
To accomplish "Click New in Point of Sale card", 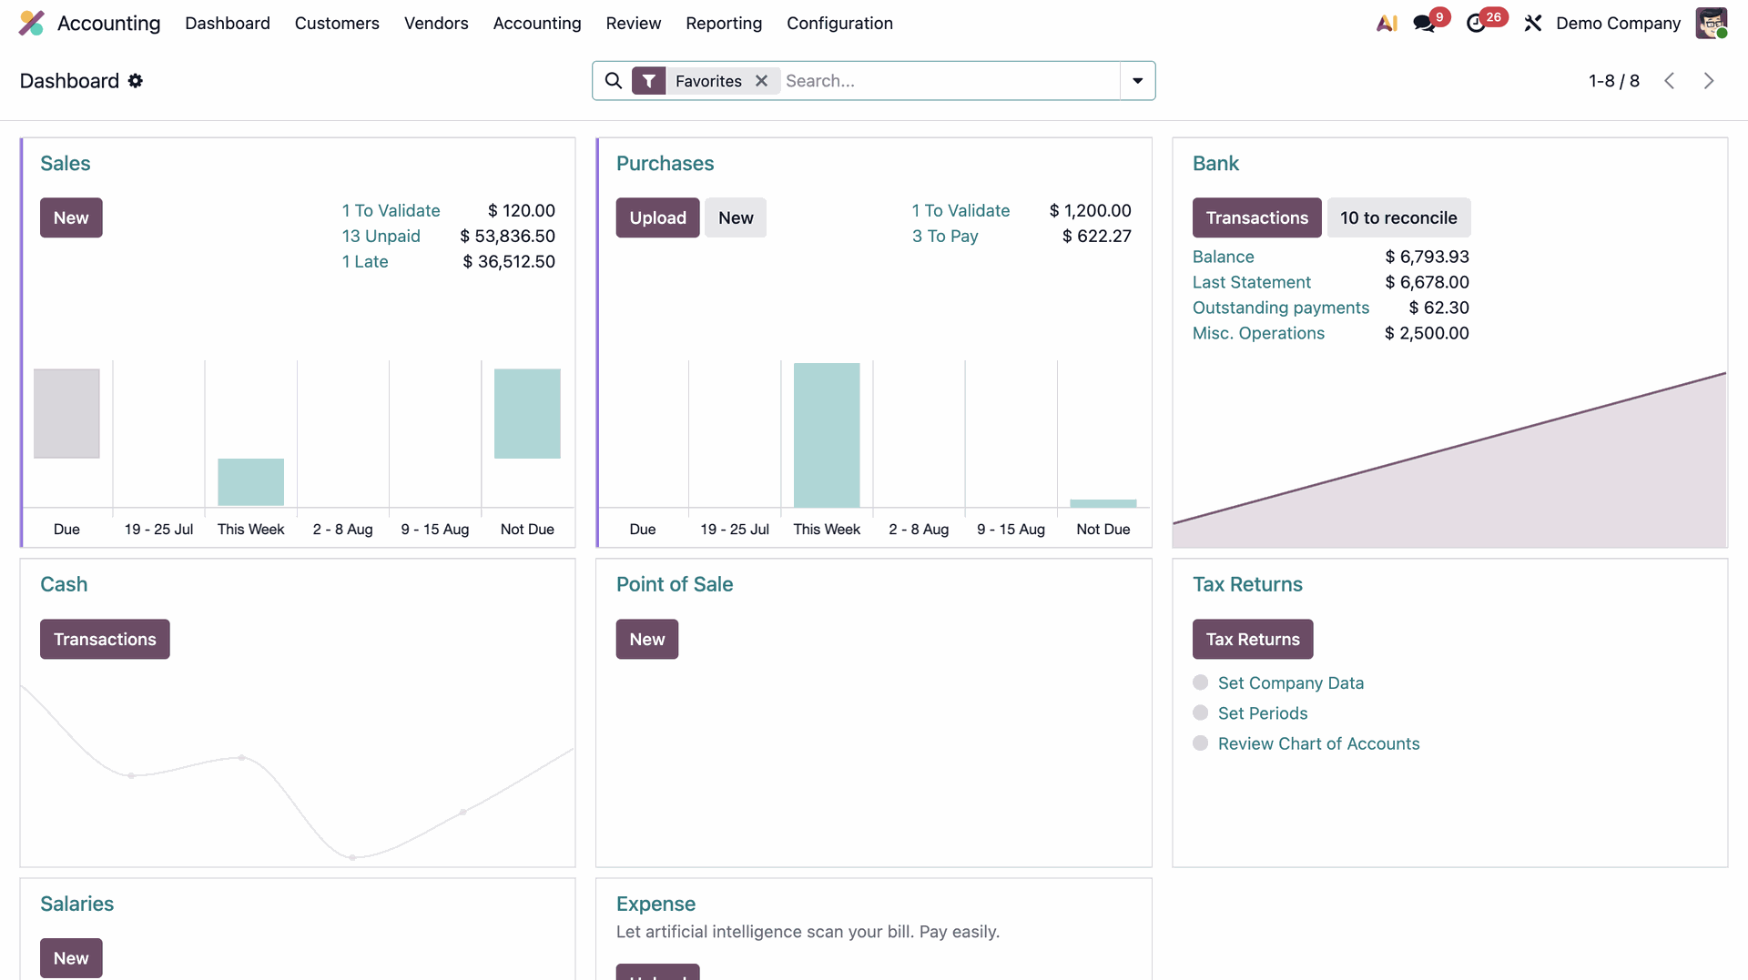I will [647, 639].
